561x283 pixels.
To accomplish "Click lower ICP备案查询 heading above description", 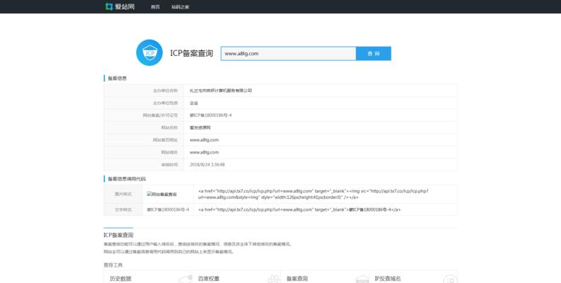I will point(118,235).
